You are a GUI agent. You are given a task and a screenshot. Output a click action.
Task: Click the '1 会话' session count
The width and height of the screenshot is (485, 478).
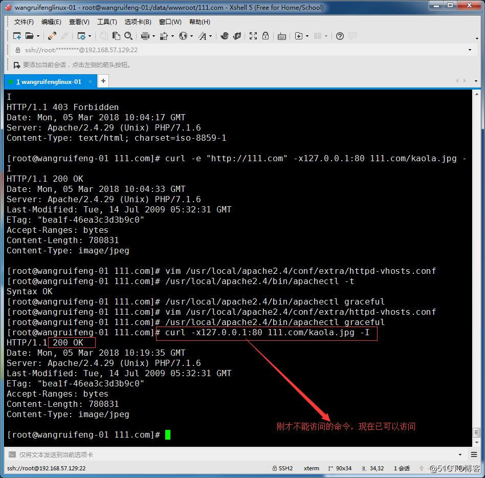(x=402, y=468)
